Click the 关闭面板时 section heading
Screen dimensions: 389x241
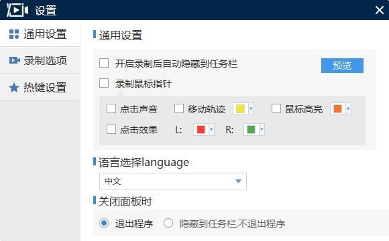click(x=125, y=201)
